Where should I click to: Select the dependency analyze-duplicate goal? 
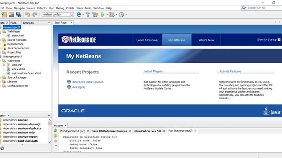22,129
